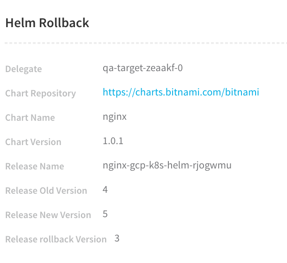Select the Delegate label
The width and height of the screenshot is (287, 263).
coord(23,69)
